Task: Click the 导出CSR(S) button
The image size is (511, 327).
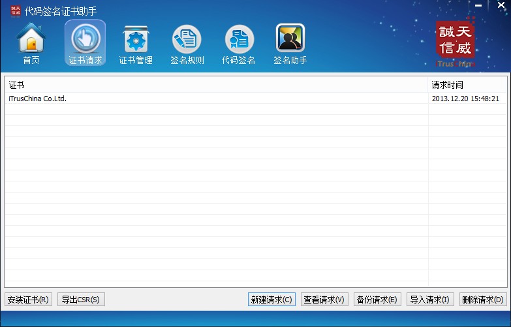Action: pos(81,300)
